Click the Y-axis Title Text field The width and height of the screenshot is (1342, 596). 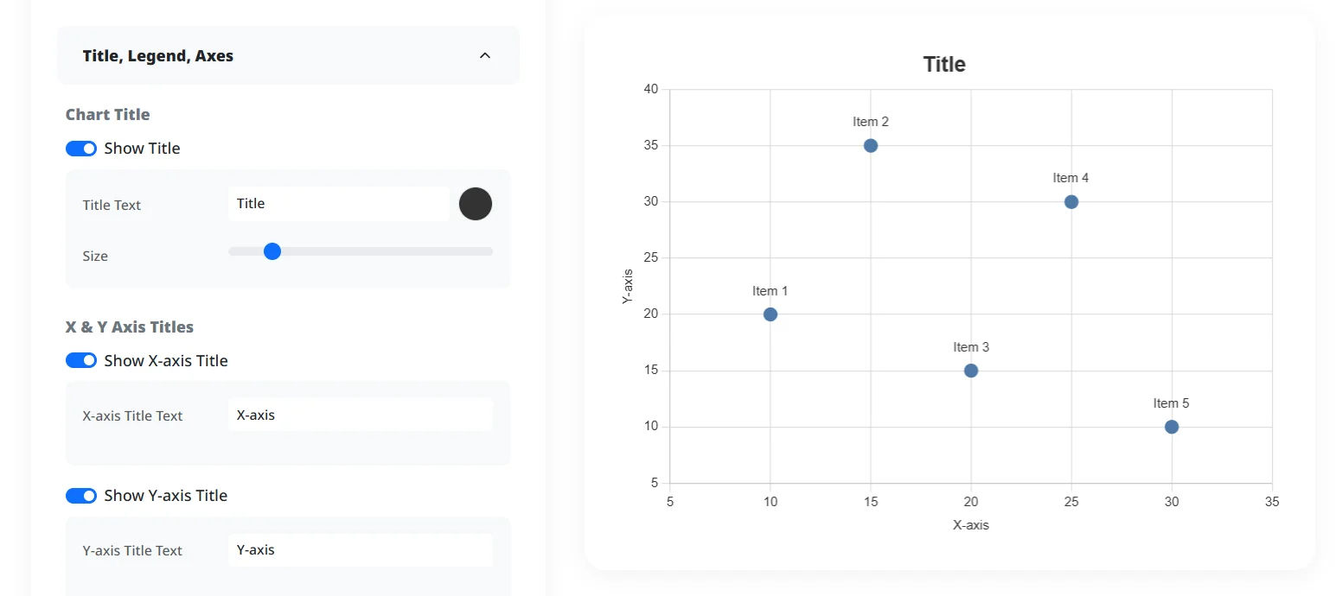(x=361, y=549)
